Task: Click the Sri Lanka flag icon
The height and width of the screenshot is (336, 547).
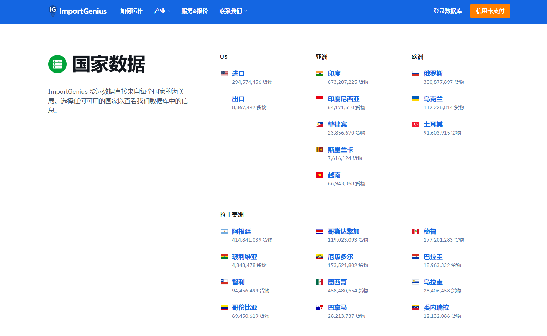Action: (320, 150)
